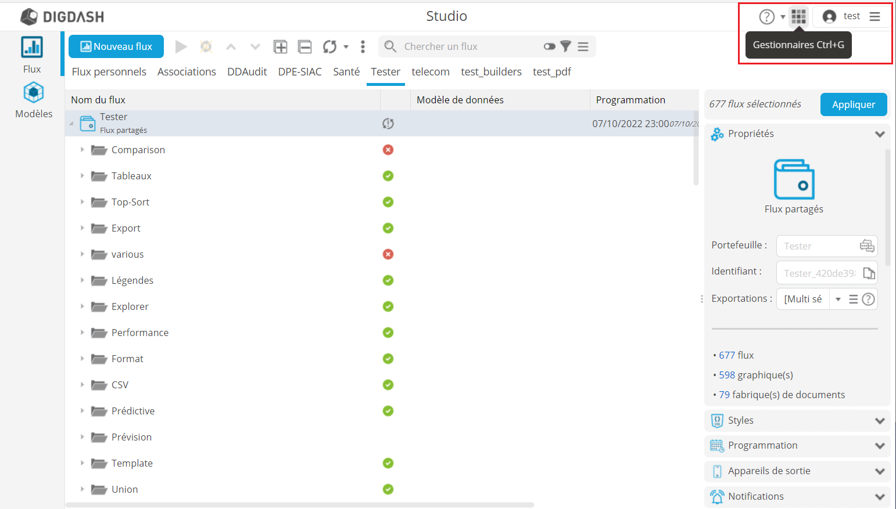Viewport: 896px width, 509px height.
Task: Click the DigDash logo
Action: (62, 17)
